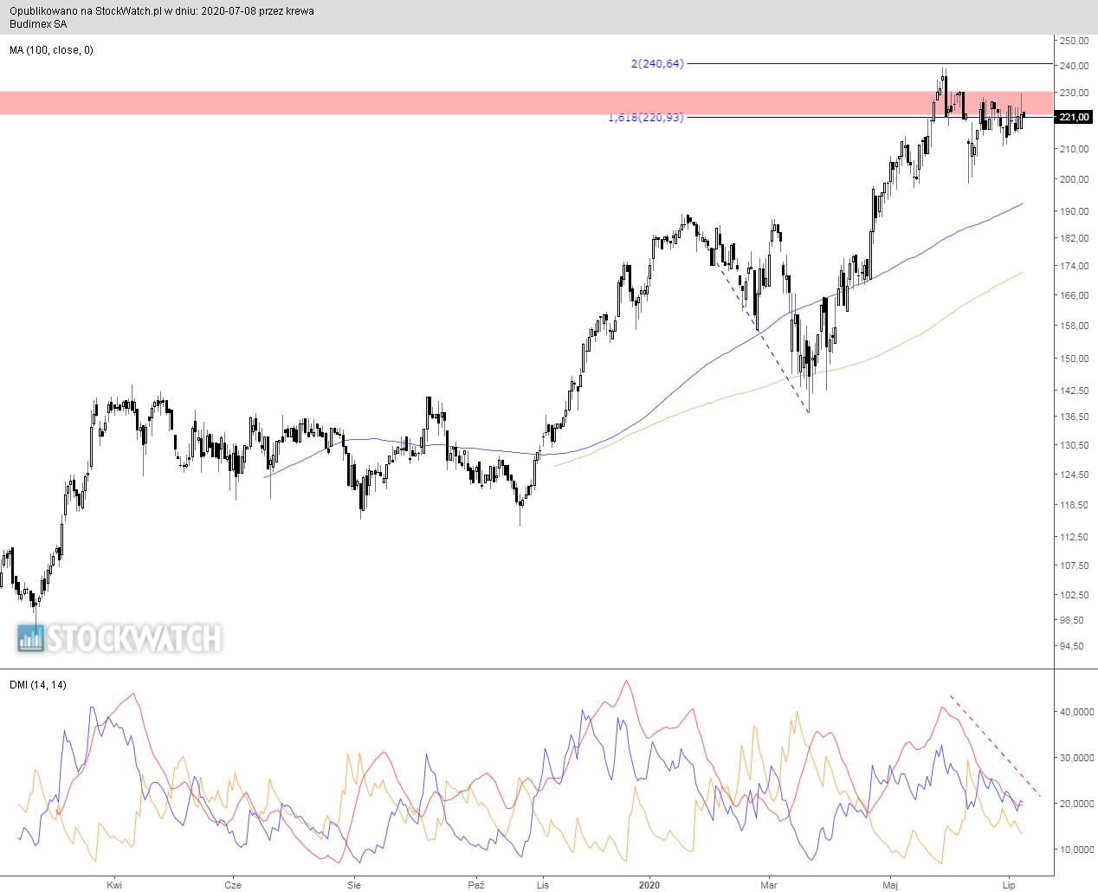
Task: Click the 174,00 price axis label
Action: pos(1076,266)
